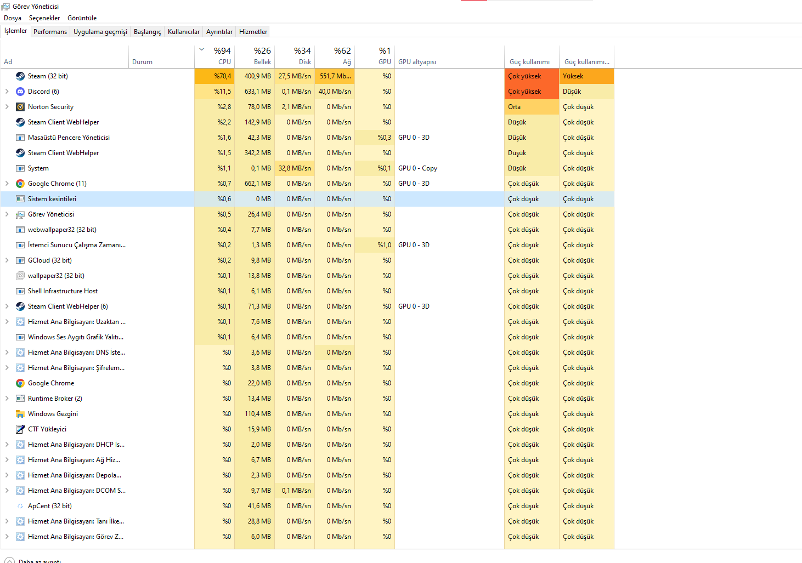Switch to the Başlangıç tab
The width and height of the screenshot is (802, 563).
[148, 32]
